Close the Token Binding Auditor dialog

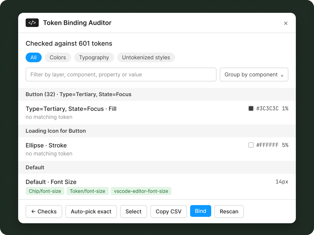(x=286, y=23)
